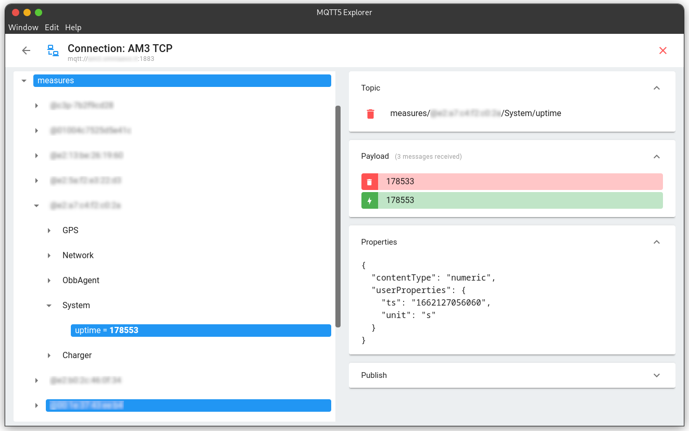Click the Properties section title

click(x=379, y=242)
